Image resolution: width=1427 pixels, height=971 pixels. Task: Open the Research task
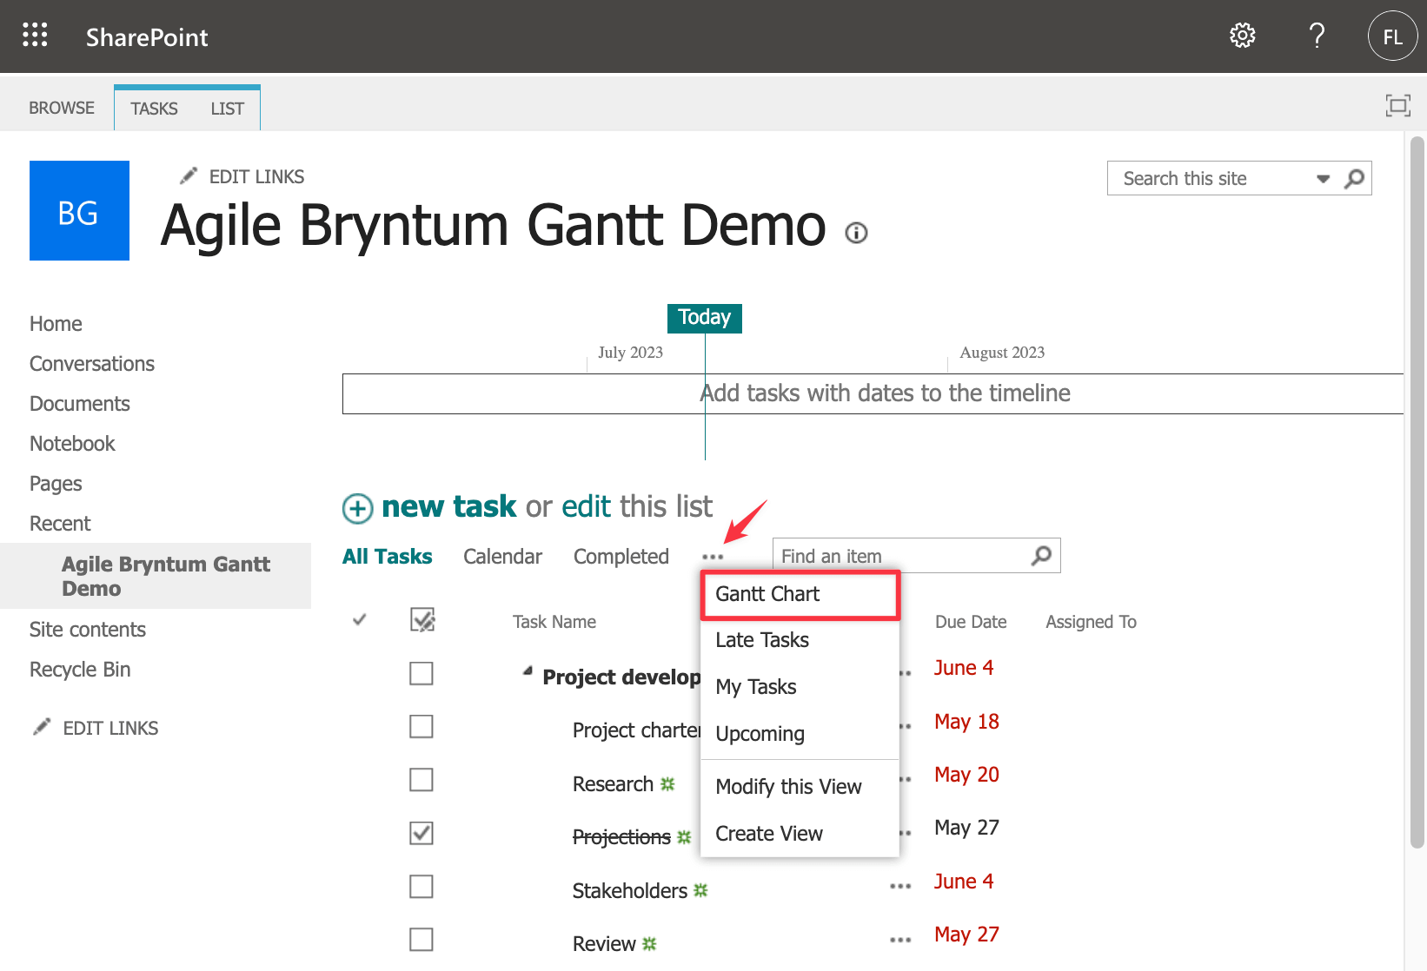[x=613, y=783]
